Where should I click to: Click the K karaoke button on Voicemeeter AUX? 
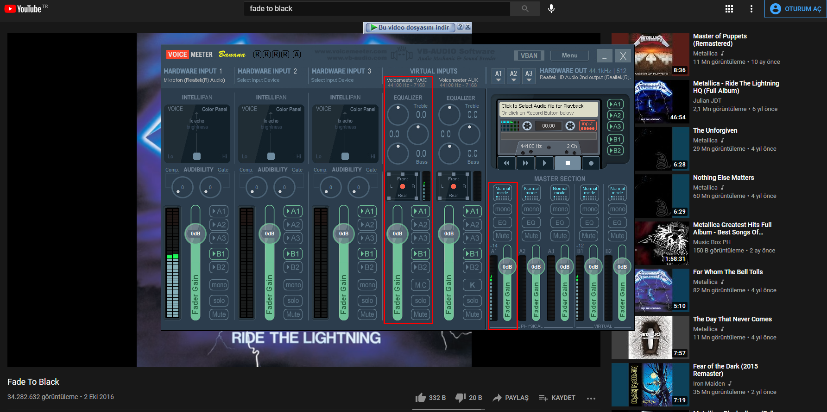click(473, 285)
